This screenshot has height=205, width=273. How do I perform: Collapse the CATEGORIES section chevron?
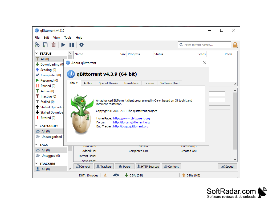click(36, 126)
